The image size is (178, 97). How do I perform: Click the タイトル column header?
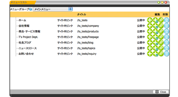click(x=81, y=15)
